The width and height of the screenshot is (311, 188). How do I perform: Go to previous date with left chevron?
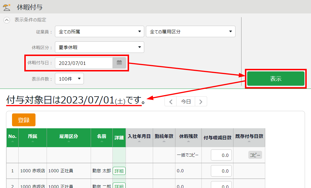pyautogui.click(x=171, y=101)
